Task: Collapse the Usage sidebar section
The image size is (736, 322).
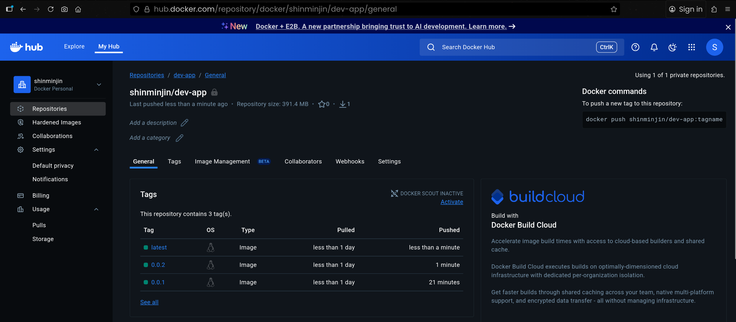Action: point(96,209)
